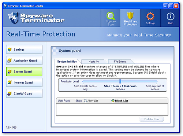Click the ClamAV Guard shield icon
Viewport: 183px width, 136px height.
click(x=10, y=93)
